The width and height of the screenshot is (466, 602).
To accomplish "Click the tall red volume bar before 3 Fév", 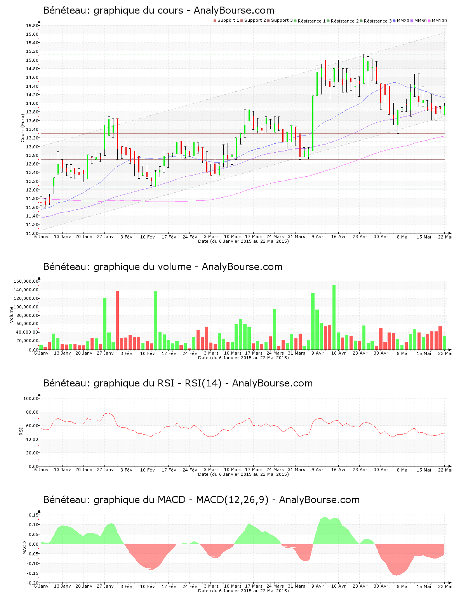I will click(117, 320).
